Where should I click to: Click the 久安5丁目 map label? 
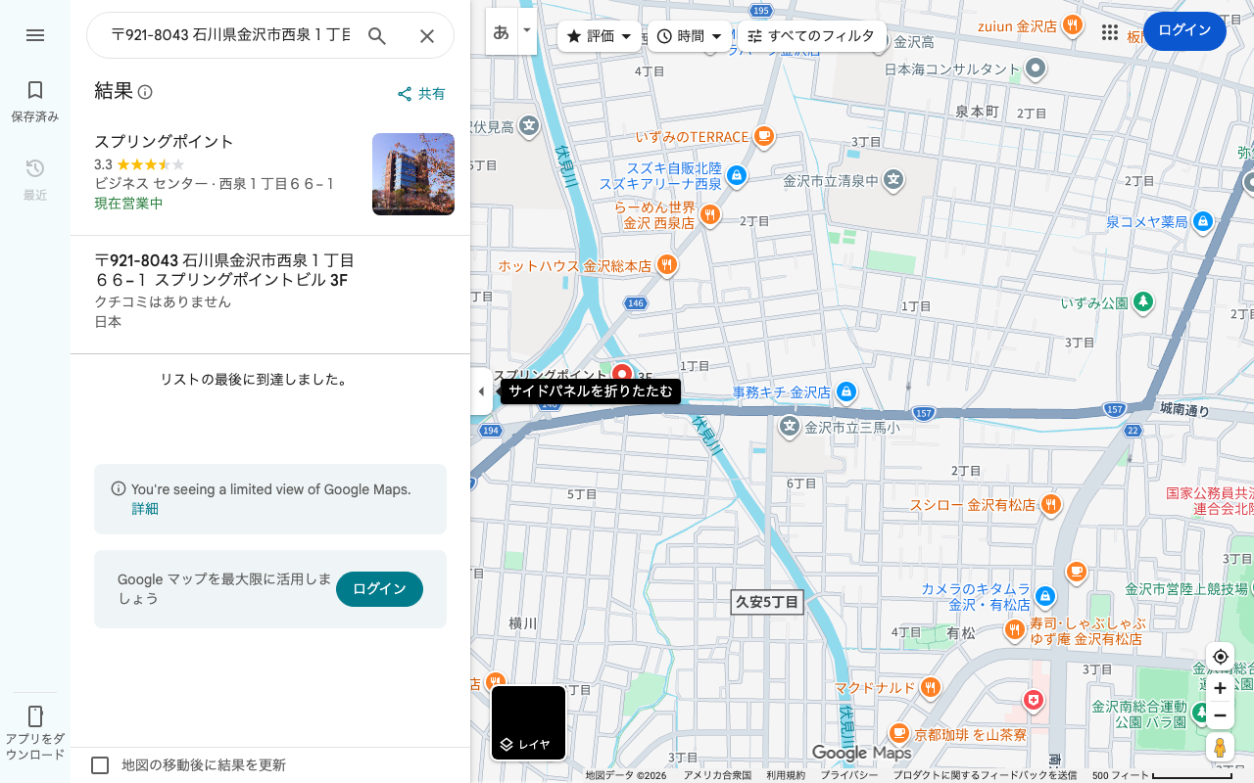click(x=768, y=602)
